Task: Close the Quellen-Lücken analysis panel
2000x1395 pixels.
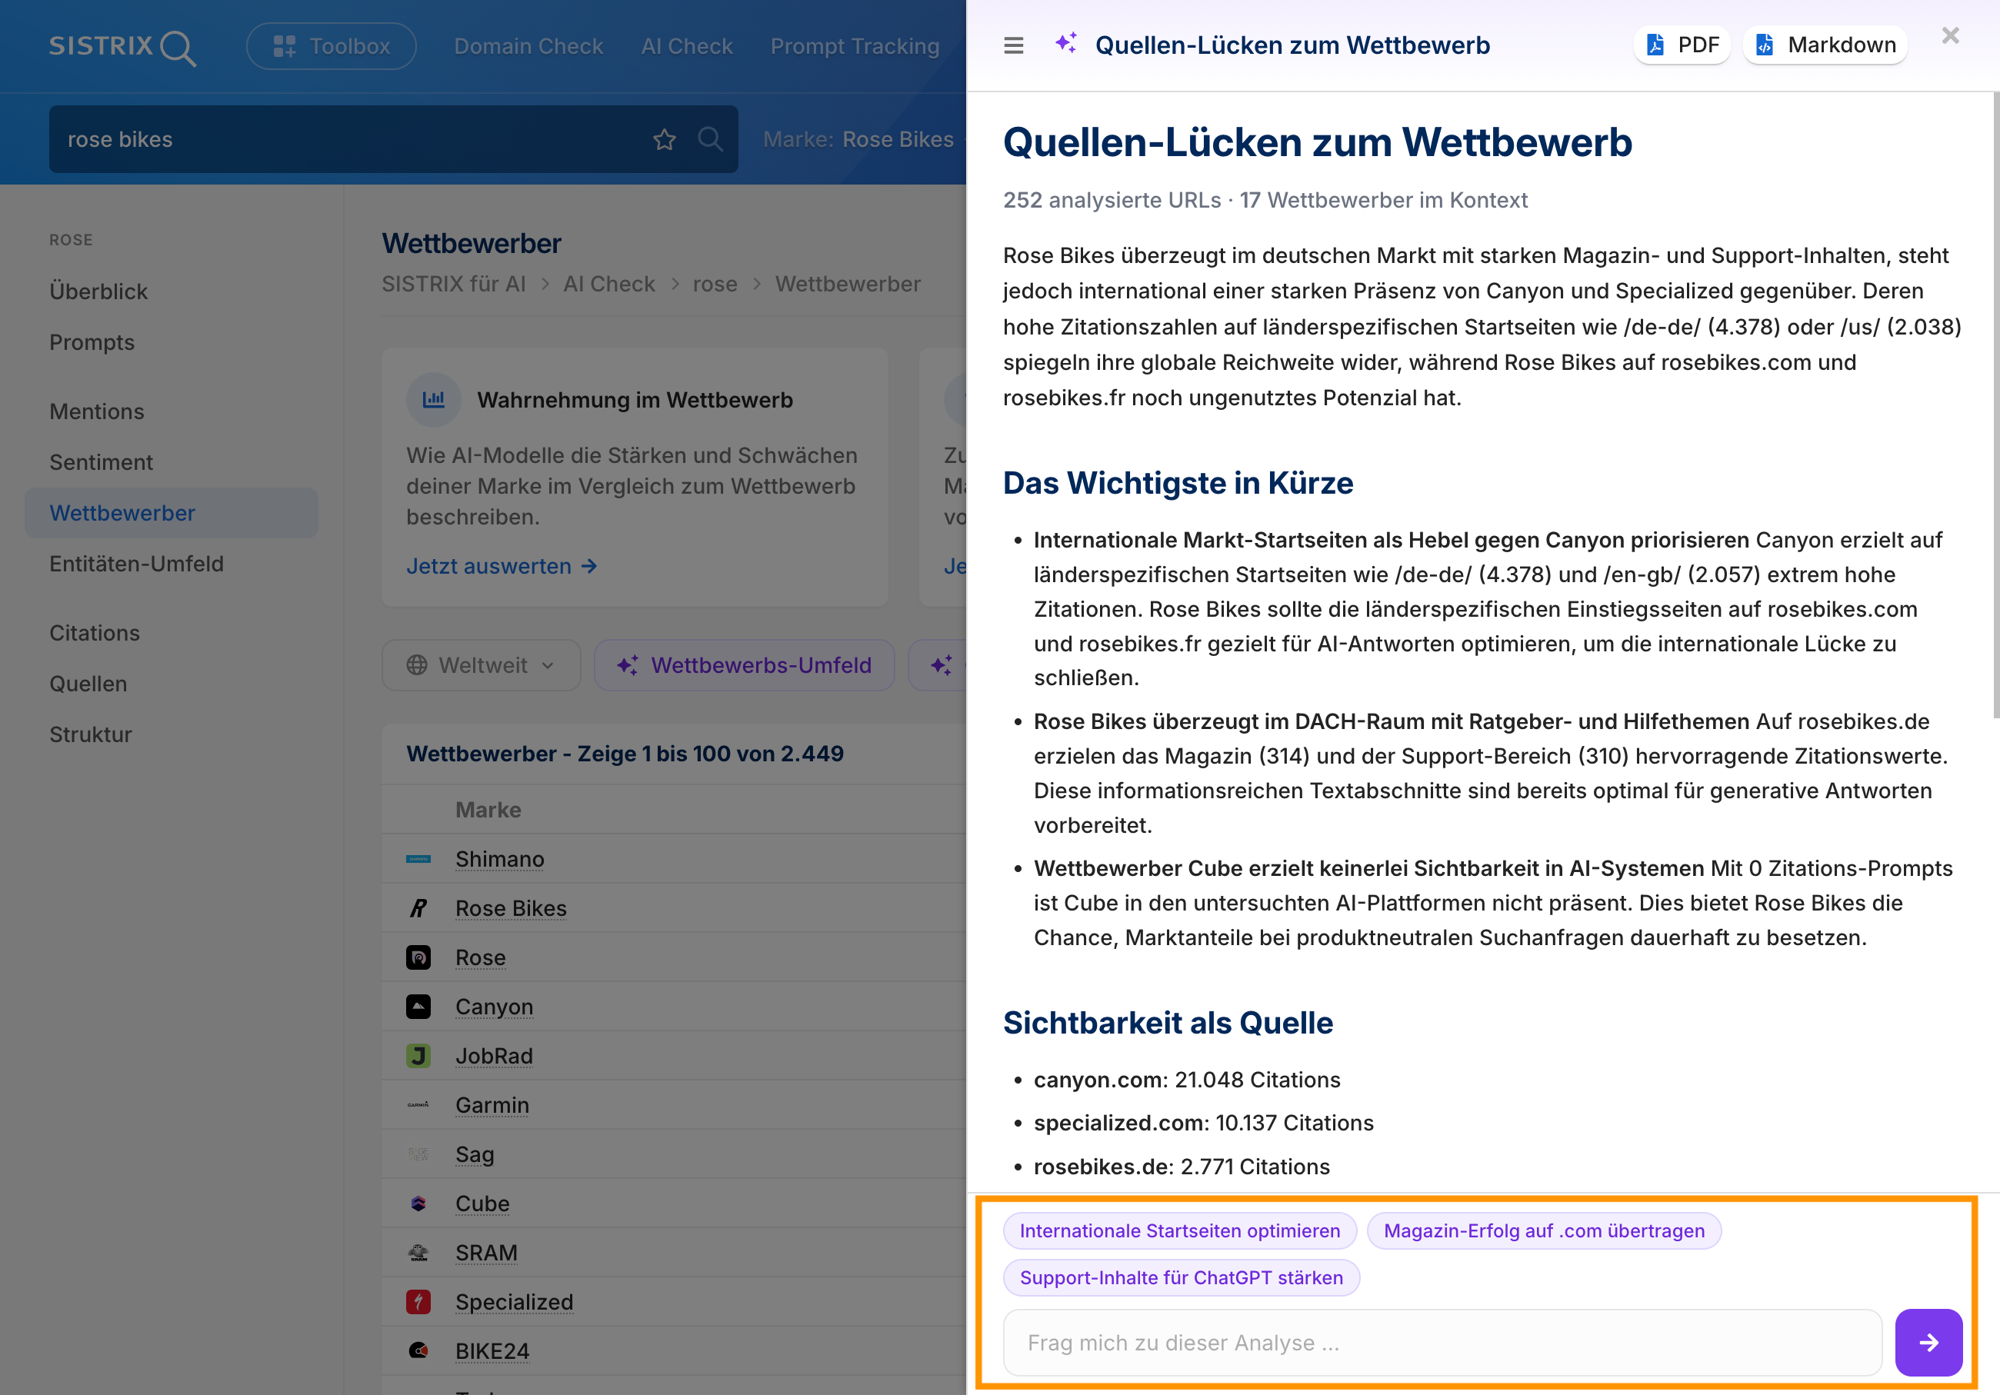Action: tap(1950, 35)
